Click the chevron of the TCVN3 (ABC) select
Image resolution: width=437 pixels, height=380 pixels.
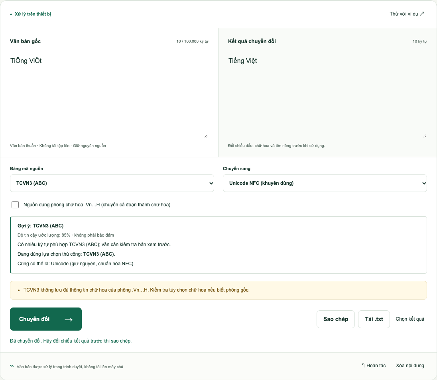(211, 183)
